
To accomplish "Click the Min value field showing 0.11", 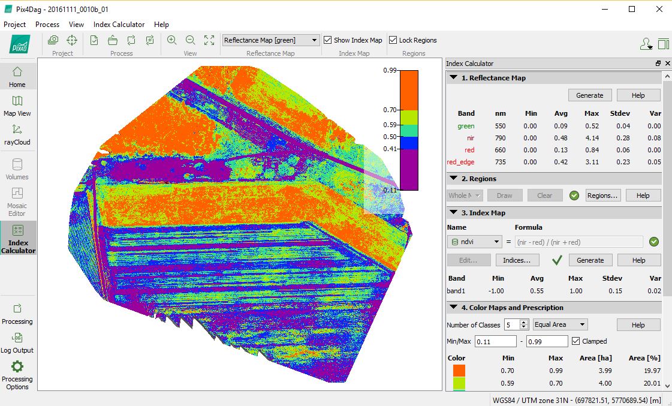I will (x=495, y=341).
